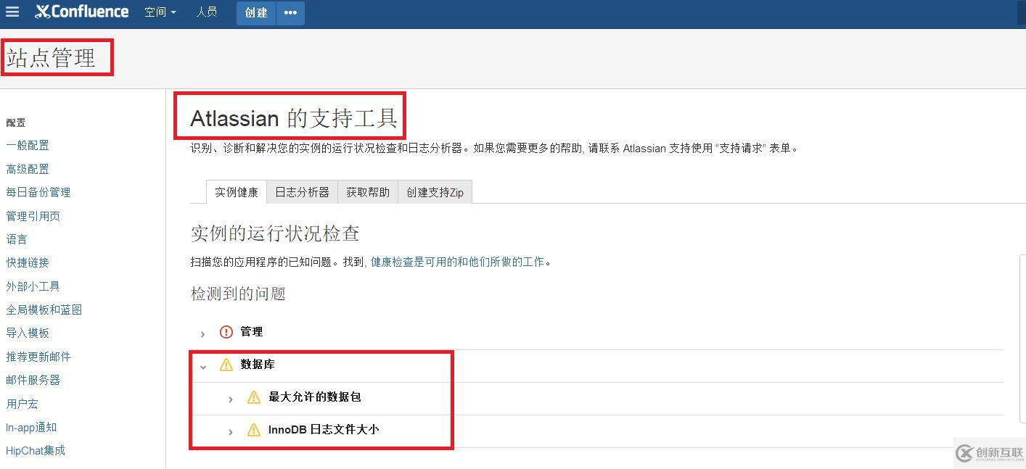Click the warning triangle next to 数据库
This screenshot has width=1026, height=469.
point(225,365)
